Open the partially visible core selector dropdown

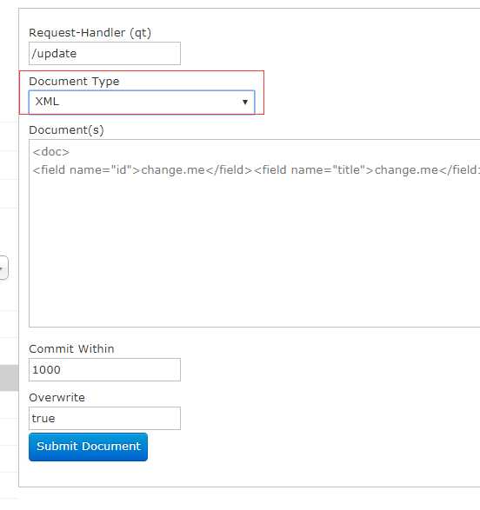3,268
